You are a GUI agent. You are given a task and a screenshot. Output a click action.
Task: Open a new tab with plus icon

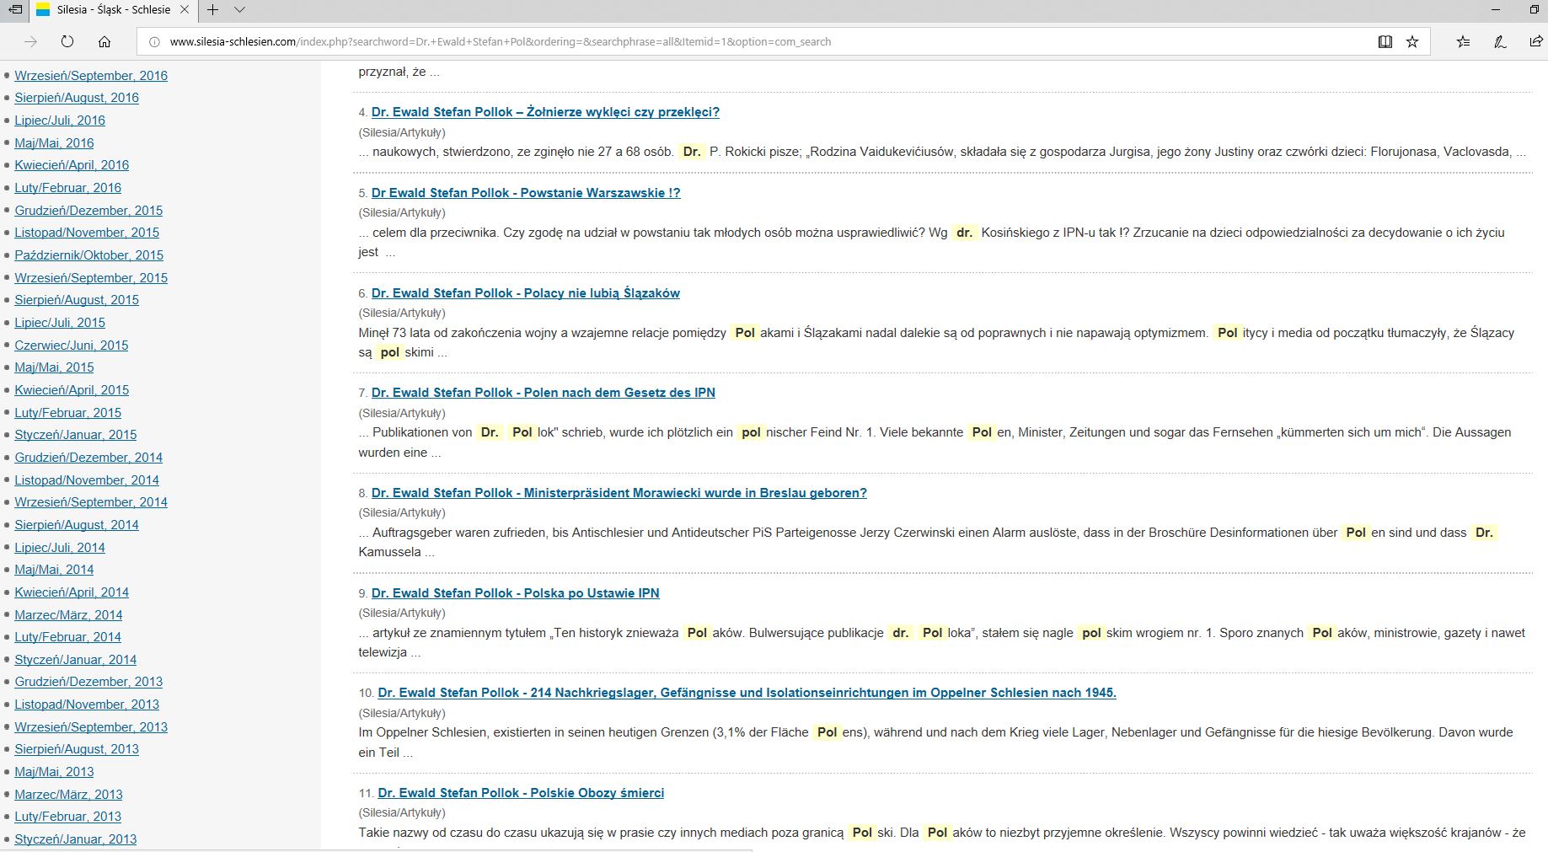(213, 10)
